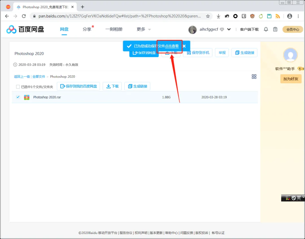Reload the page with refresh icon

click(24, 16)
